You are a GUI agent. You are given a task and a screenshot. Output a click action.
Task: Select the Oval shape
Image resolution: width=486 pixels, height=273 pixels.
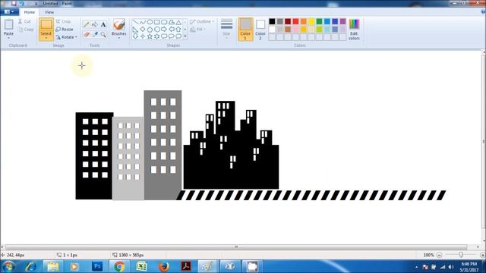click(x=150, y=22)
